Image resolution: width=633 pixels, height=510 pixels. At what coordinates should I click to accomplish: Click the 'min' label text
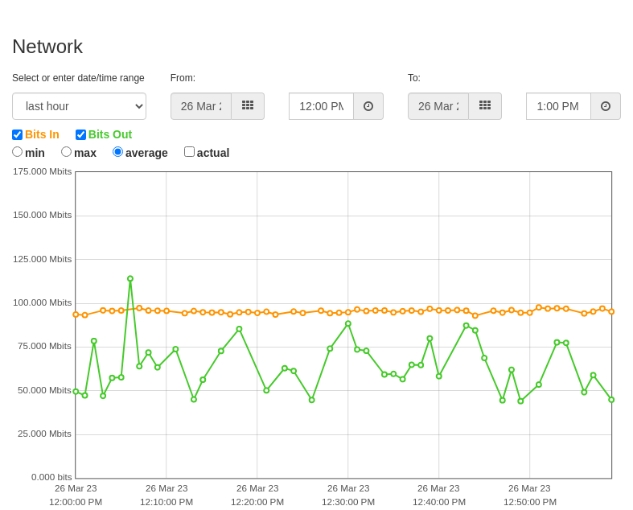tap(35, 153)
